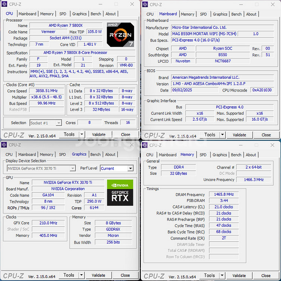Viewport: 281px width, 281px height.
Task: Open Memory tab in the CPU window
Action: pos(47,14)
